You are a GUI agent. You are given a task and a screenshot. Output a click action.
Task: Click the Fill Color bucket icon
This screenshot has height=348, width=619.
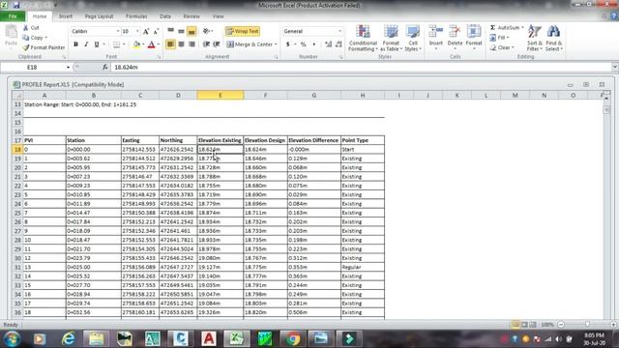tap(136, 44)
